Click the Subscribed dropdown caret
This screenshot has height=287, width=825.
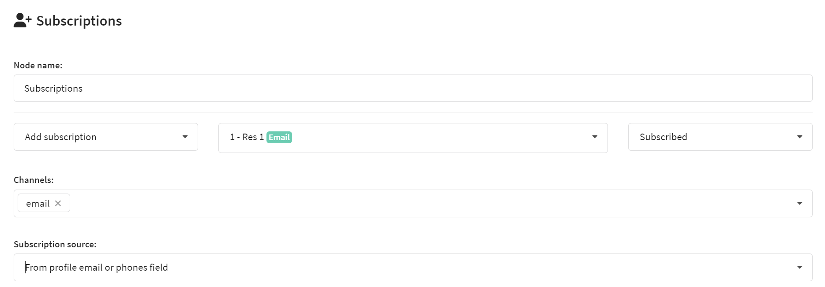(x=799, y=137)
